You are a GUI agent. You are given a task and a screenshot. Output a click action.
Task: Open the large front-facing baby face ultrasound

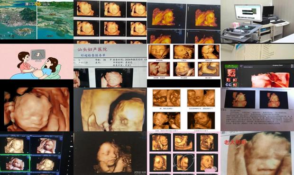pyautogui.click(x=37, y=109)
